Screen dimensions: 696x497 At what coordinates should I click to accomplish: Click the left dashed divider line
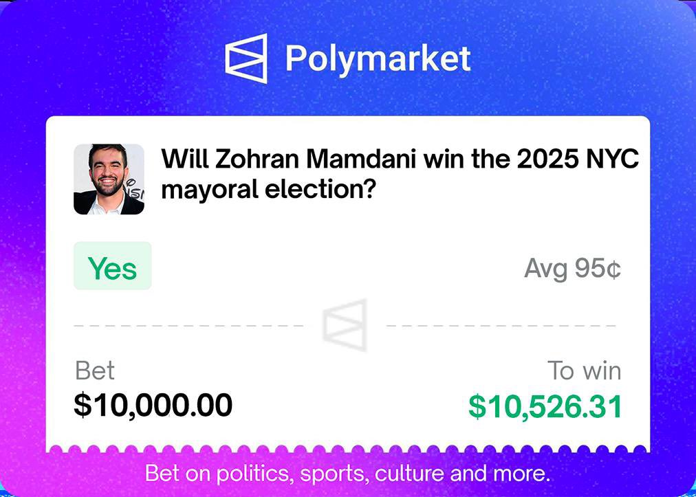188,324
